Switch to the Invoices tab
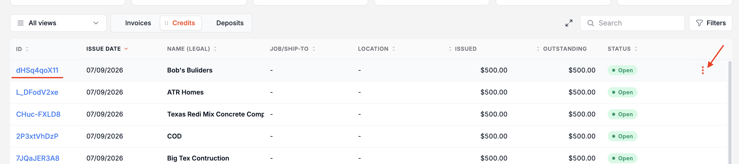Screen dimensions: 739x164 [x=138, y=23]
